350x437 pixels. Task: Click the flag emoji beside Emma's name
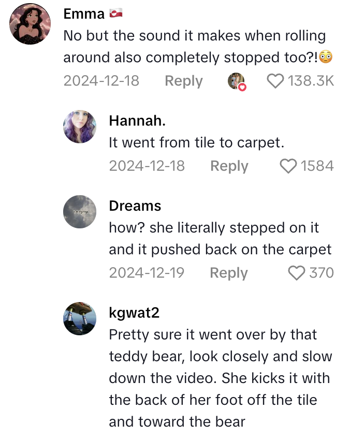tap(114, 14)
